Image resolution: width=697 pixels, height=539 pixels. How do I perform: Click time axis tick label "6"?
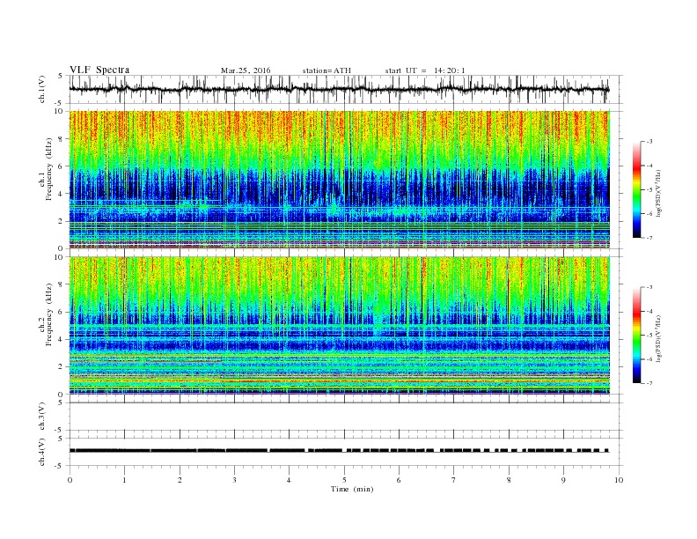[399, 480]
